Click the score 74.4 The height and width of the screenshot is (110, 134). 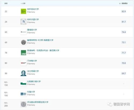click(x=124, y=32)
